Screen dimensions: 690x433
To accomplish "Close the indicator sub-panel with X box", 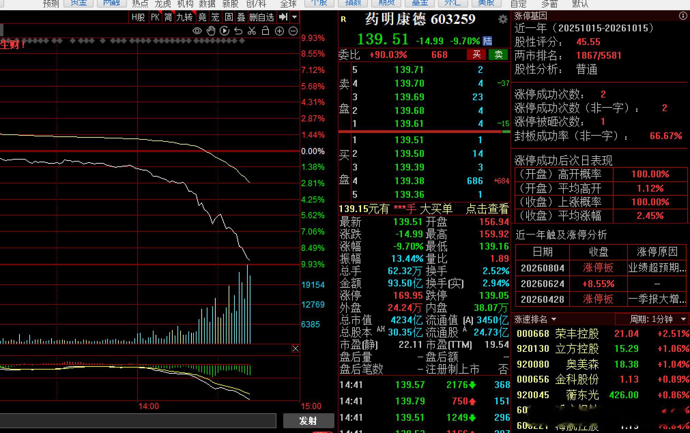I will pyautogui.click(x=296, y=348).
